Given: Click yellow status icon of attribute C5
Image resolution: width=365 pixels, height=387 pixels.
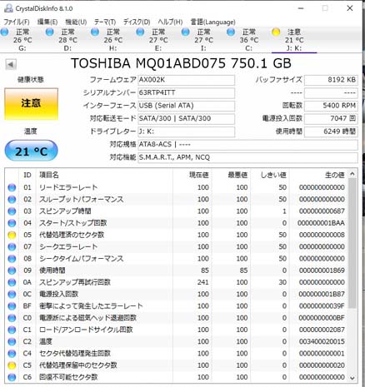Looking at the screenshot, I should click(12, 365).
